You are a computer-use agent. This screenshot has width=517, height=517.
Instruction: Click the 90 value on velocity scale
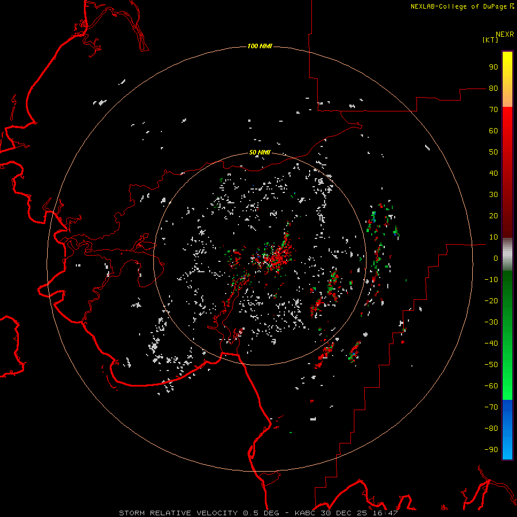493,67
